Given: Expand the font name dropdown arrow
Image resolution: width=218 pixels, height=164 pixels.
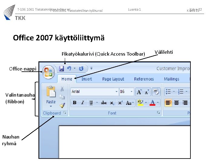Looking at the screenshot, I should point(117,92).
